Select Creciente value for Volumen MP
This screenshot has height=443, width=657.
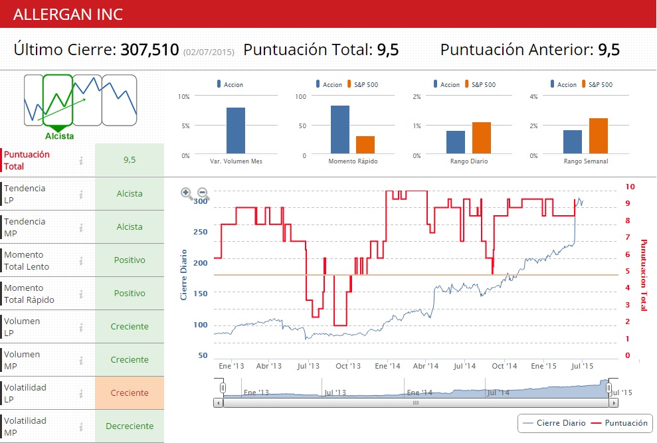tap(130, 359)
